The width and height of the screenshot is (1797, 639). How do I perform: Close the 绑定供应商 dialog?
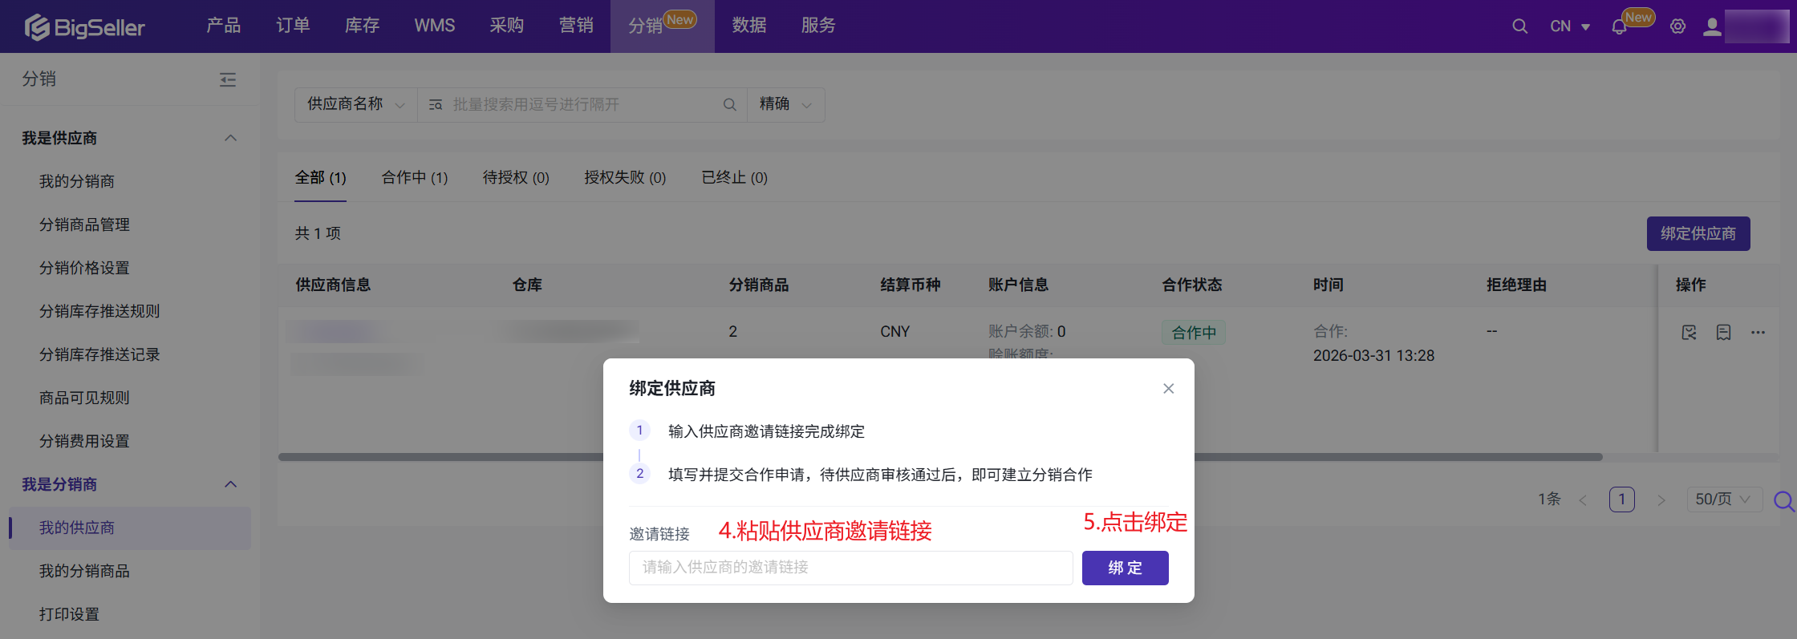click(1168, 389)
